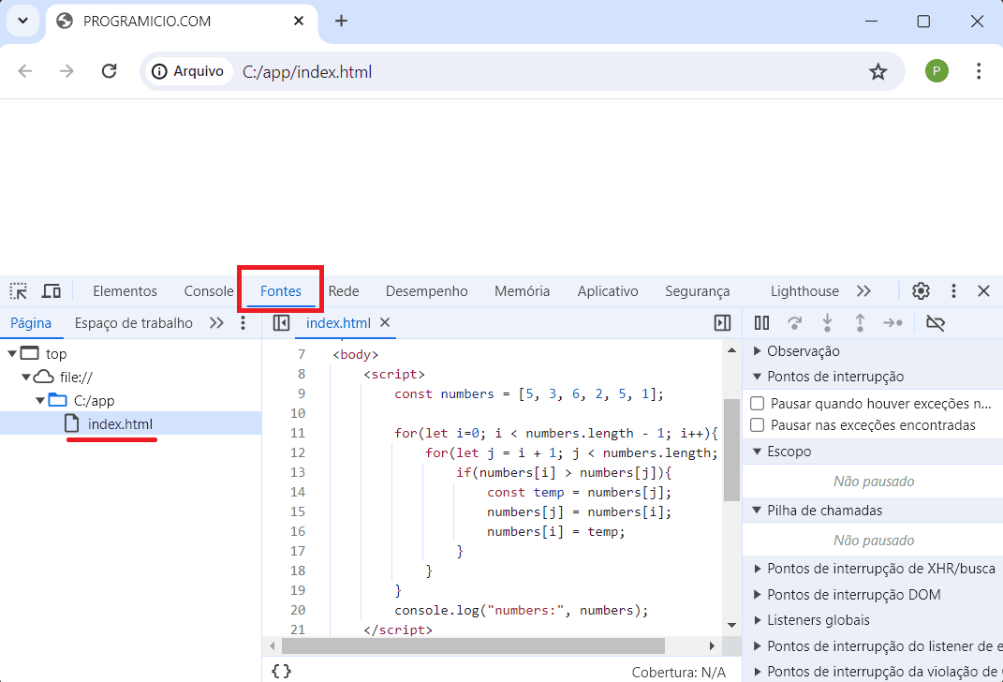
Task: Reload the current page
Action: [x=110, y=71]
